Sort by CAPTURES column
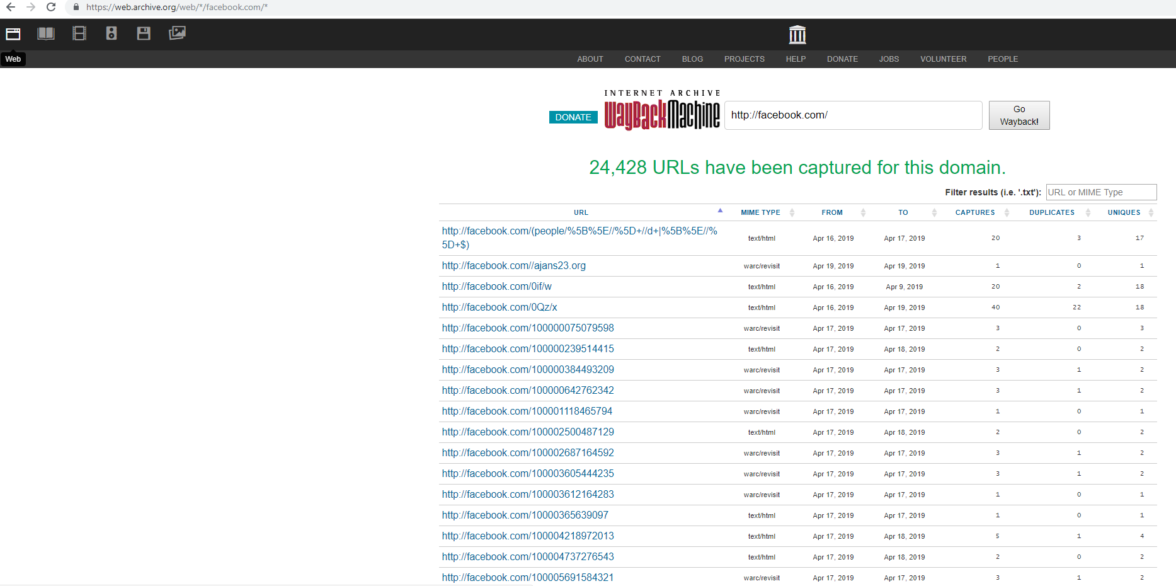 point(974,212)
